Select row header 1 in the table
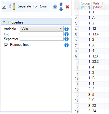The height and width of the screenshot is (114, 109). click(x=77, y=13)
